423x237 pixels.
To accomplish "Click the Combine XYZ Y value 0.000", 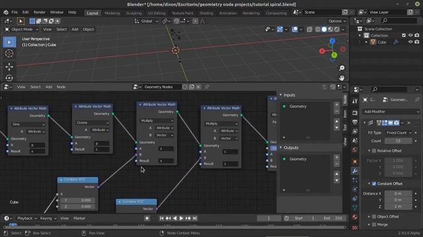I will point(78,200).
